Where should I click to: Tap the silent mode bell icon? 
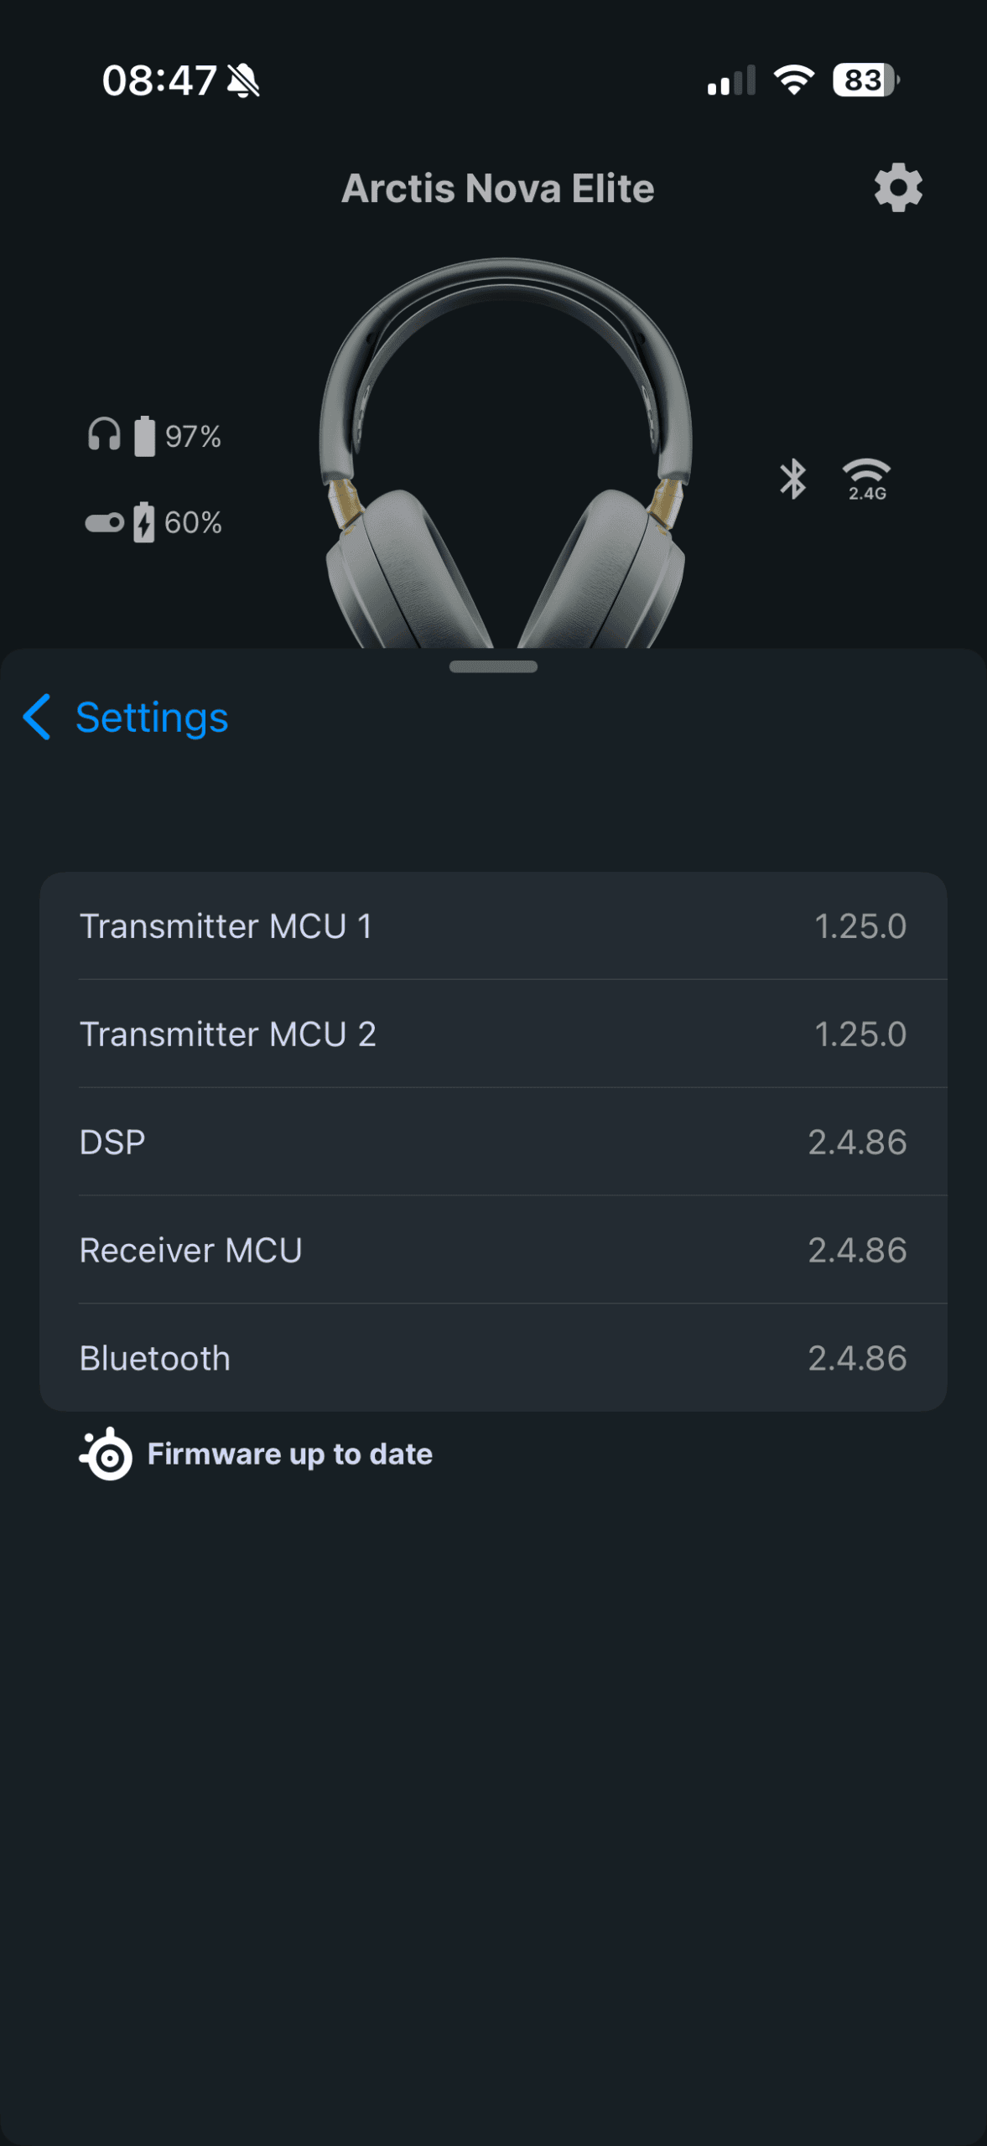[x=244, y=81]
